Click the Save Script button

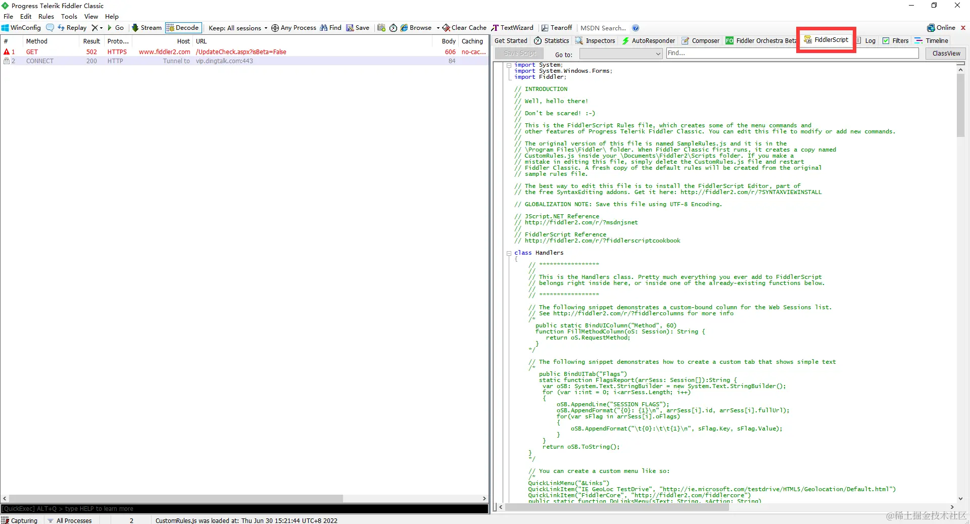[519, 54]
